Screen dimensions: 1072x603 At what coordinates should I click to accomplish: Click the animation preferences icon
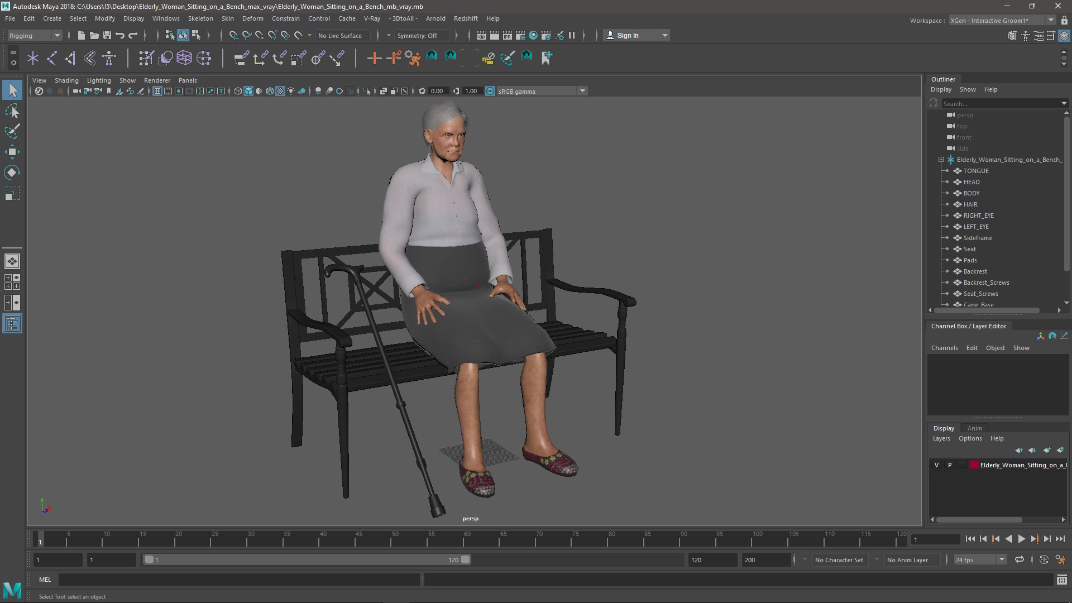[1060, 559]
